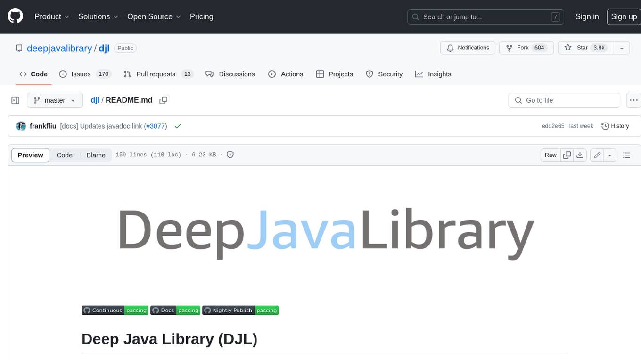Switch to the Pull requests tab
This screenshot has height=360, width=641.
click(x=158, y=74)
